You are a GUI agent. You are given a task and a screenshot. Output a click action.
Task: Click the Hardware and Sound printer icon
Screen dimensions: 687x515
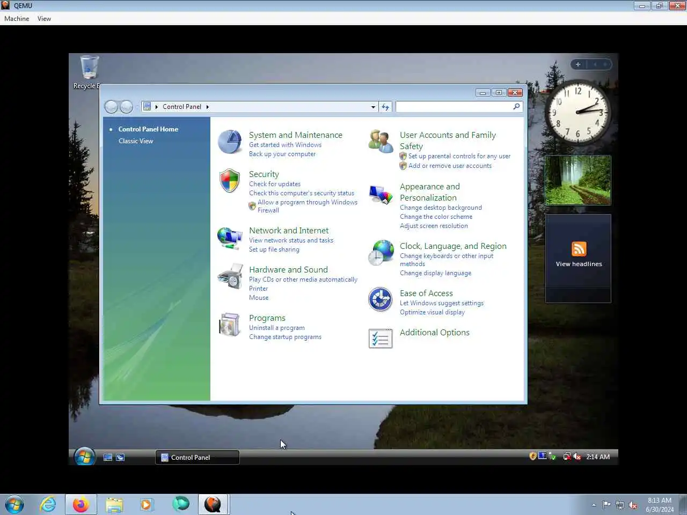[x=230, y=276]
